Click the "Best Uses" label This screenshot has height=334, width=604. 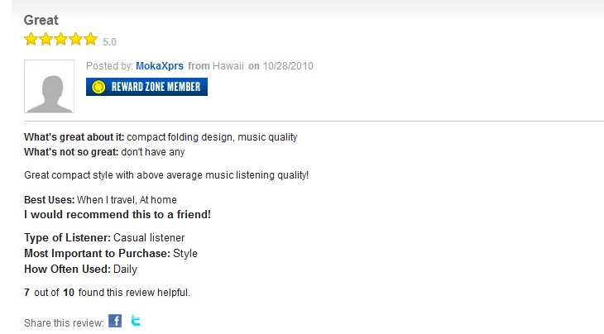(x=50, y=200)
